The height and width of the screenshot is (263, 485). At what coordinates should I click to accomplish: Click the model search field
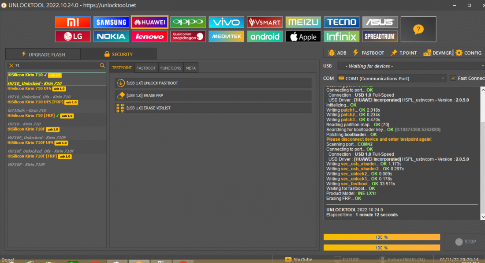point(57,66)
